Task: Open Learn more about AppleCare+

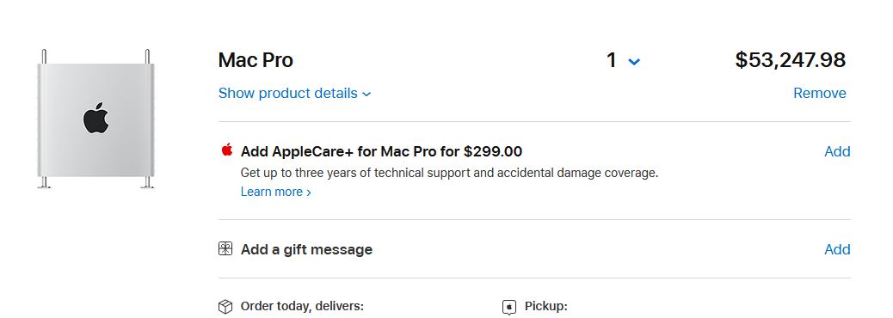Action: pyautogui.click(x=275, y=193)
